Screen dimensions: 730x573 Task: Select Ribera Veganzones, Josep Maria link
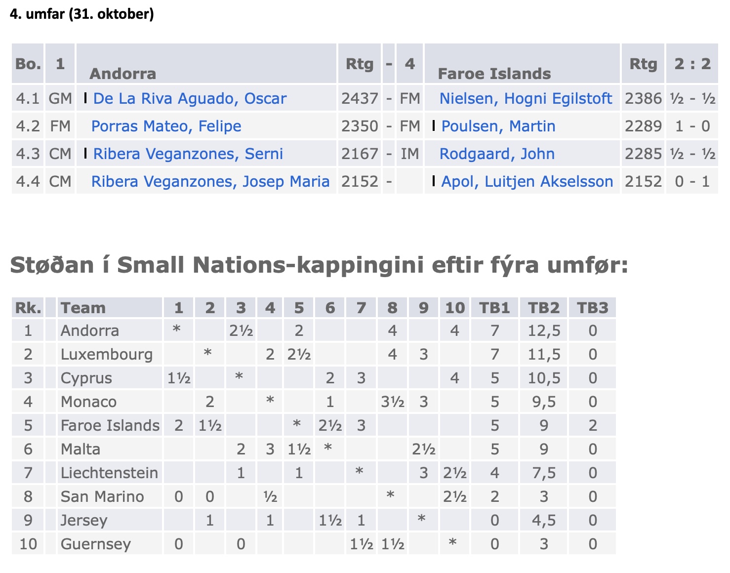(x=210, y=181)
